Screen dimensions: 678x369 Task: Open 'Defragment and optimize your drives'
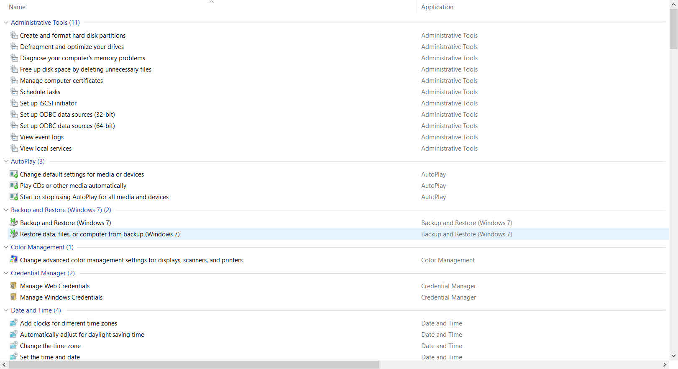tap(72, 47)
